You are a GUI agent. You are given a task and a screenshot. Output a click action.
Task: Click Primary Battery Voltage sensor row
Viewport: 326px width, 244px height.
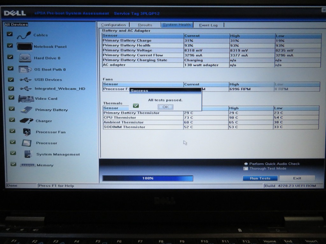(211, 51)
